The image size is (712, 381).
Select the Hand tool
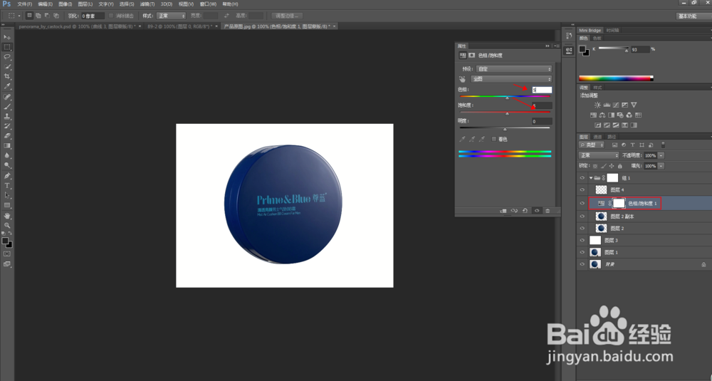click(x=7, y=216)
